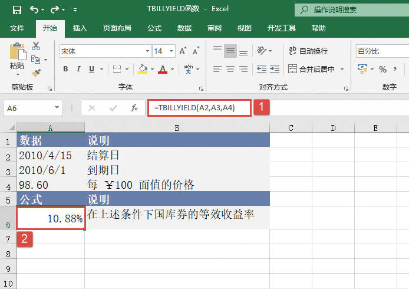Switch to the 插入 (Insert) tab
This screenshot has height=289, width=409.
80,28
